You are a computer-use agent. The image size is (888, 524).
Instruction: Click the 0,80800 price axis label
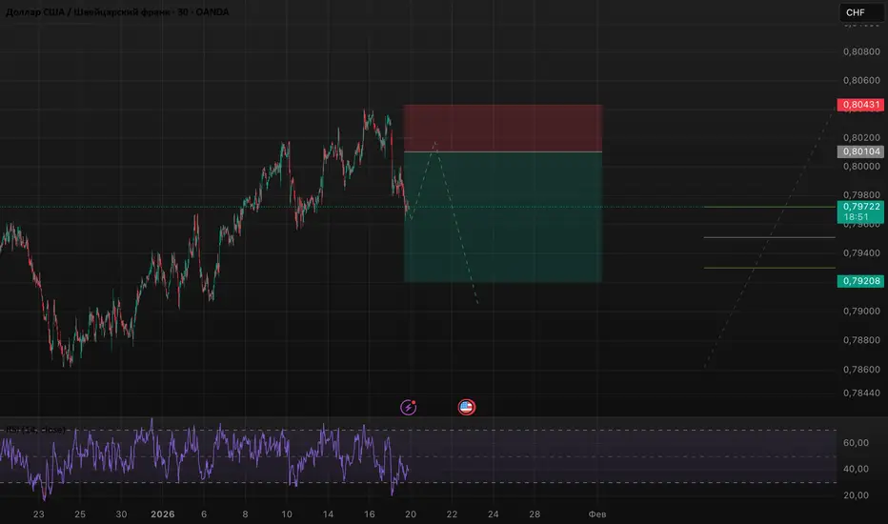coord(861,51)
